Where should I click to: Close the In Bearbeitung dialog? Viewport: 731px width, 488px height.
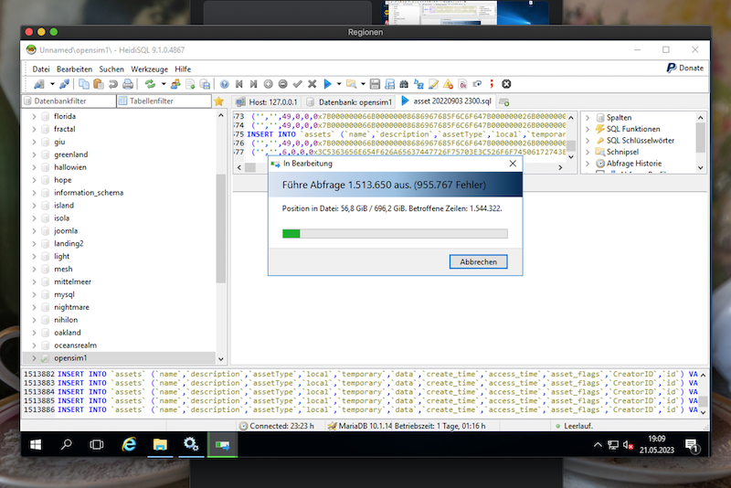[478, 261]
